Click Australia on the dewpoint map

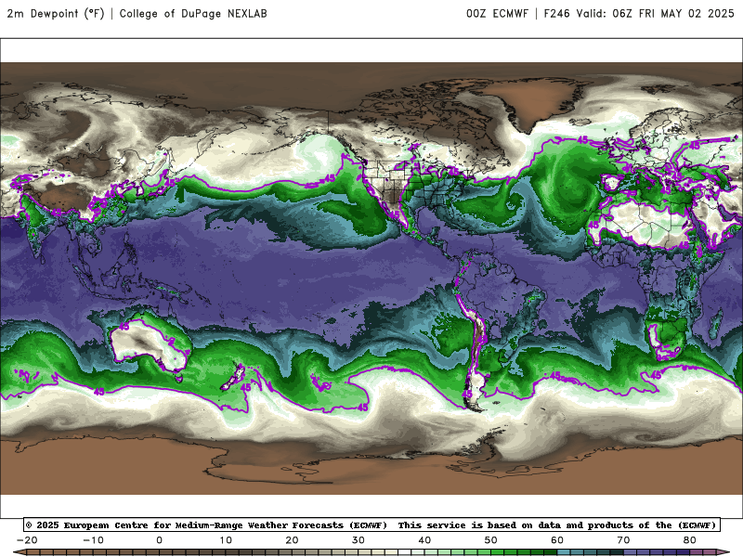pos(150,343)
